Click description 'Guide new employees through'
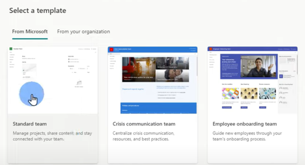The width and height of the screenshot is (305, 165). (247, 136)
